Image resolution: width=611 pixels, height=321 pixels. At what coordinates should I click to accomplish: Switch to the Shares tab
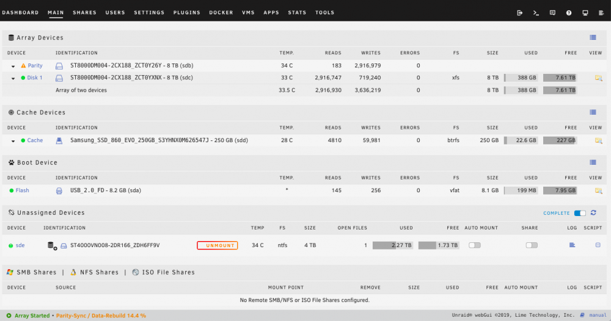[84, 12]
